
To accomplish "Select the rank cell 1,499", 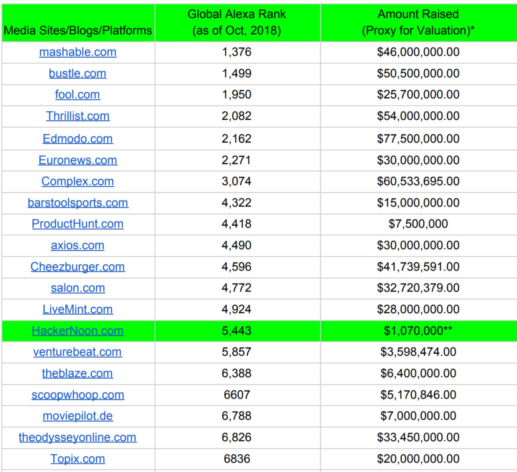I will (x=237, y=73).
